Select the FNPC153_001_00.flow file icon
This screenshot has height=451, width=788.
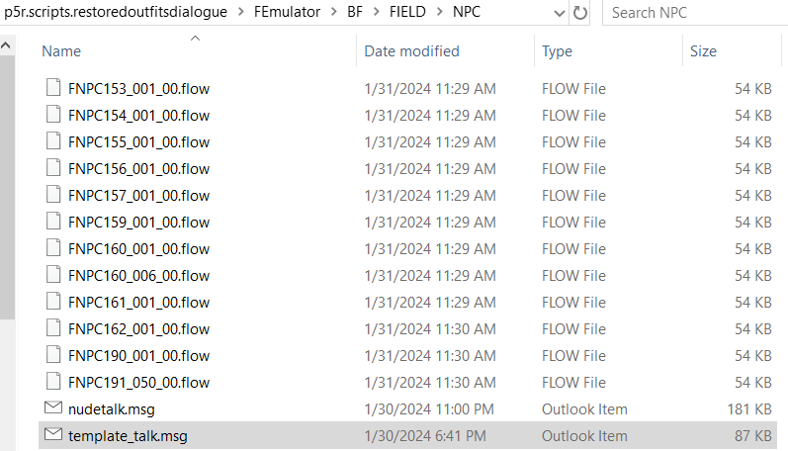tap(53, 87)
